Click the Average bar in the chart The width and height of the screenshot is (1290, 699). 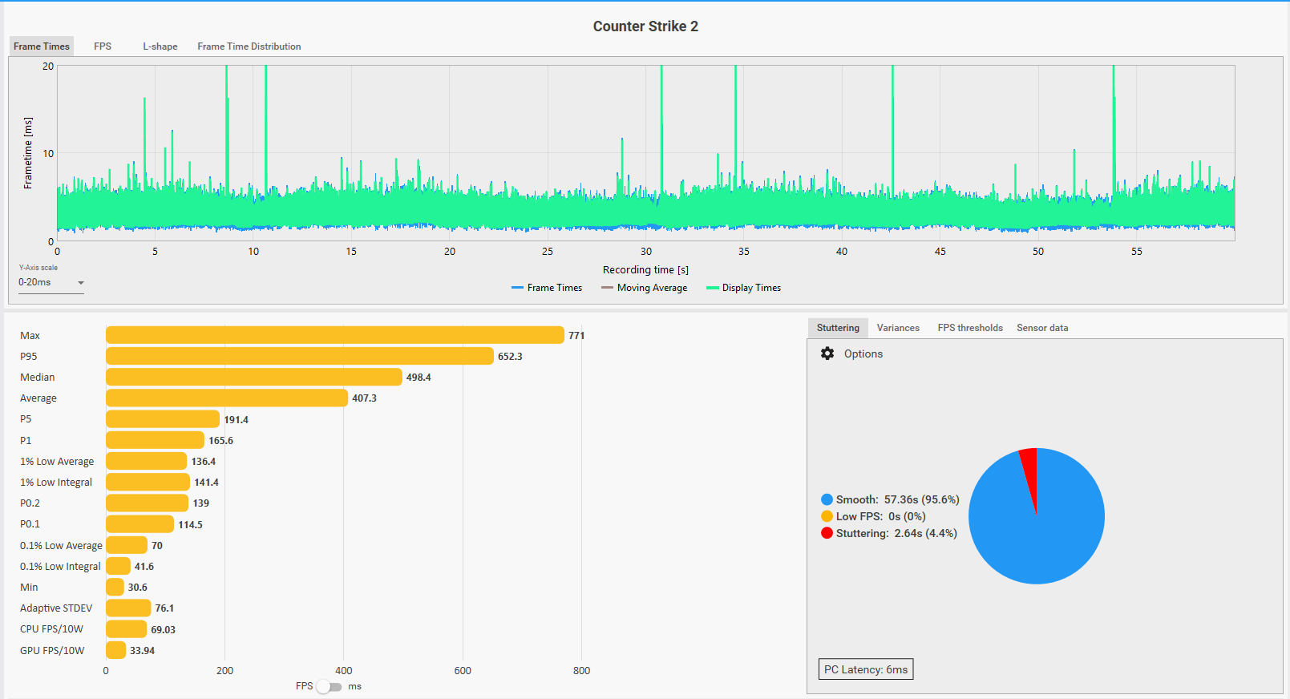click(227, 398)
